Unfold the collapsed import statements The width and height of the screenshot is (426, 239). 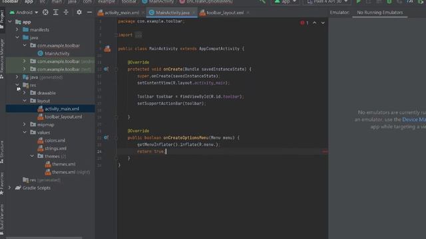coord(138,35)
